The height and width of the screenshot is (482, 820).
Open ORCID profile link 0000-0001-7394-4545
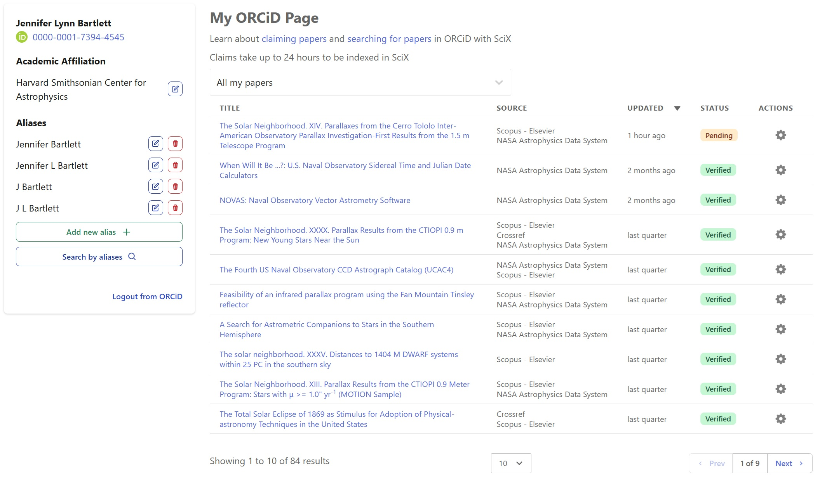(x=78, y=37)
